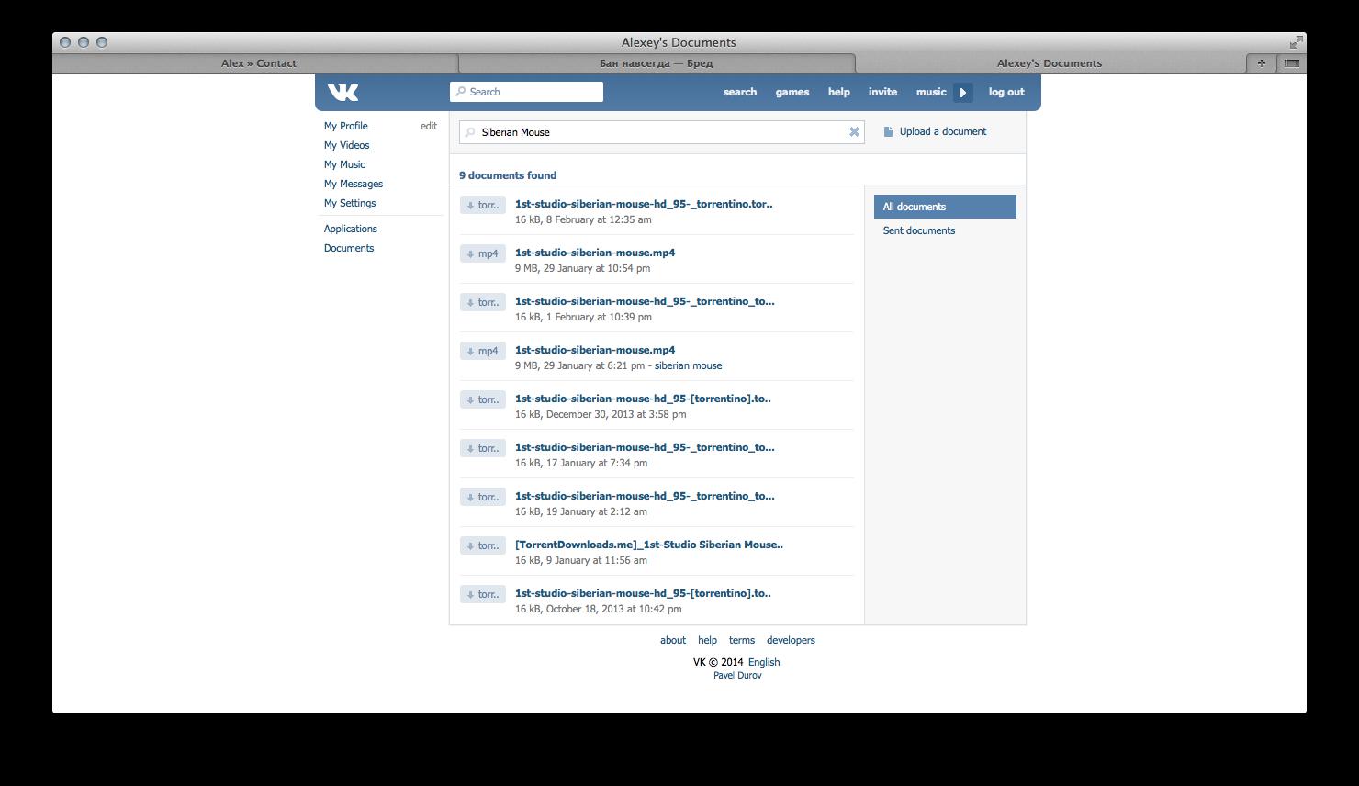Clear the document search with the X icon

click(x=854, y=132)
